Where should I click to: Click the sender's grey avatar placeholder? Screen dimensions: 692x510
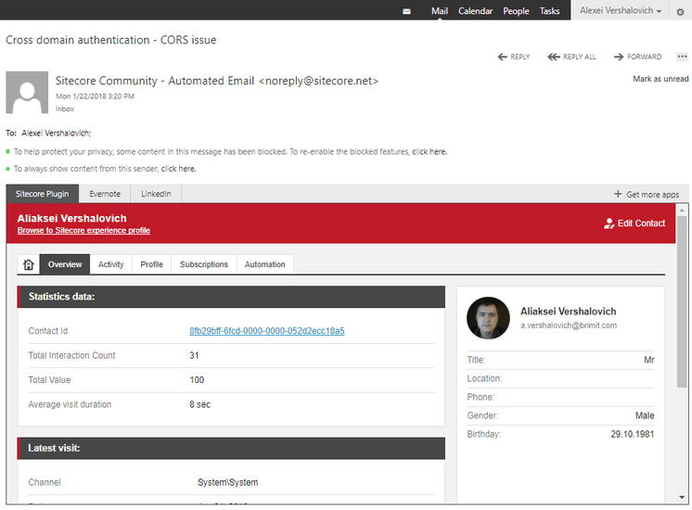coord(27,93)
